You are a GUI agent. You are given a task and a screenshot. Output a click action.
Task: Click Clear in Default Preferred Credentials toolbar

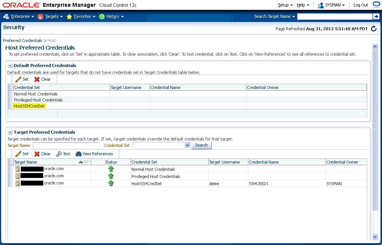(42, 79)
